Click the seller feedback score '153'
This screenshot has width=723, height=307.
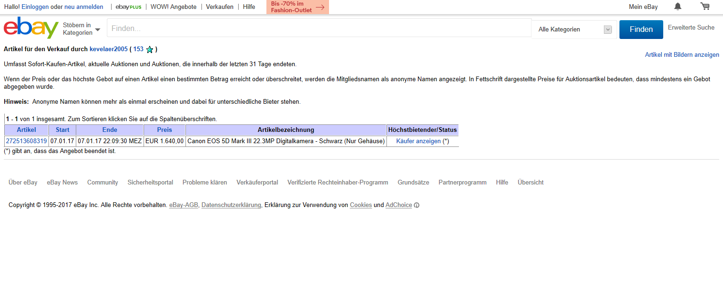point(138,49)
